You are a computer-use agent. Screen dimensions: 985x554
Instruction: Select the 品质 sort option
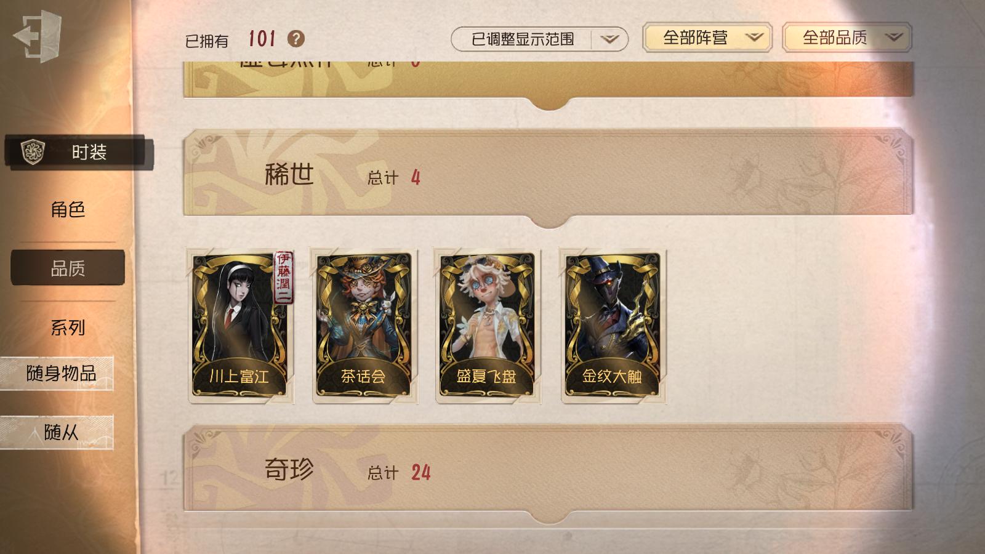pyautogui.click(x=68, y=268)
